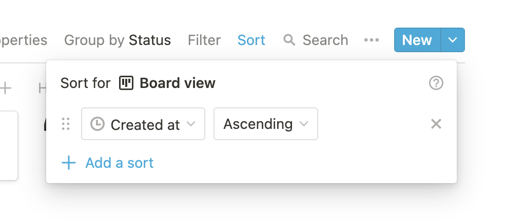
Task: Click the Search text field label
Action: click(325, 40)
